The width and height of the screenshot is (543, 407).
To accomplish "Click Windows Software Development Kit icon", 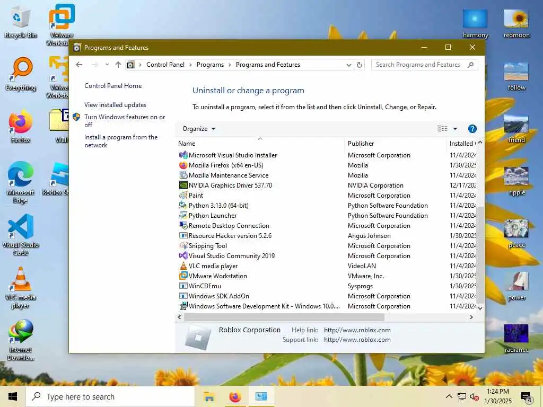I will (183, 306).
